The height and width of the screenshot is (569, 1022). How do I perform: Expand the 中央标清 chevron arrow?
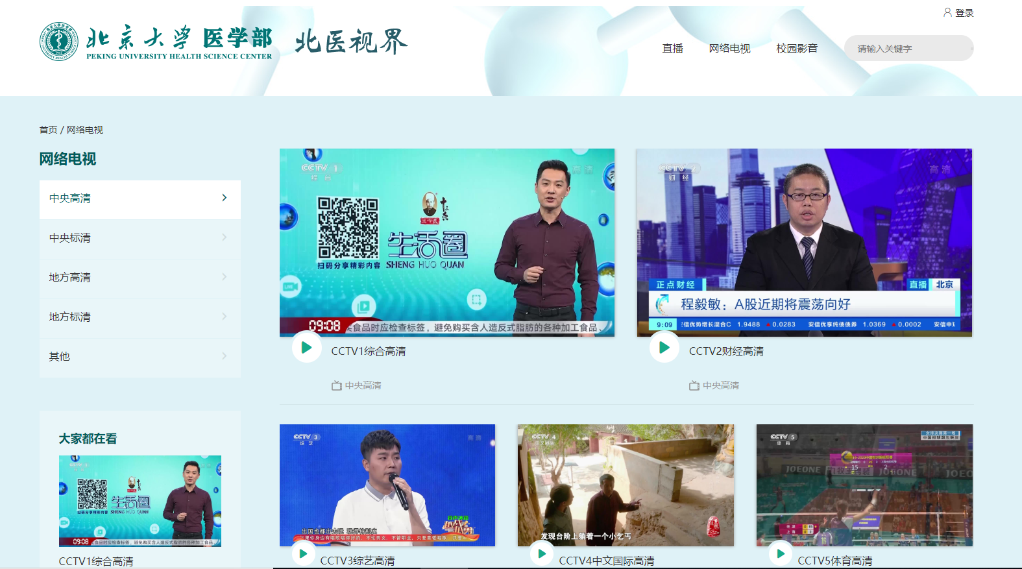225,237
